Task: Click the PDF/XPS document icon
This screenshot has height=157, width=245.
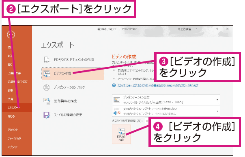Action: [x=47, y=60]
